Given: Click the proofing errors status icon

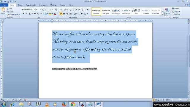Looking at the screenshot, I should tap(25, 100).
